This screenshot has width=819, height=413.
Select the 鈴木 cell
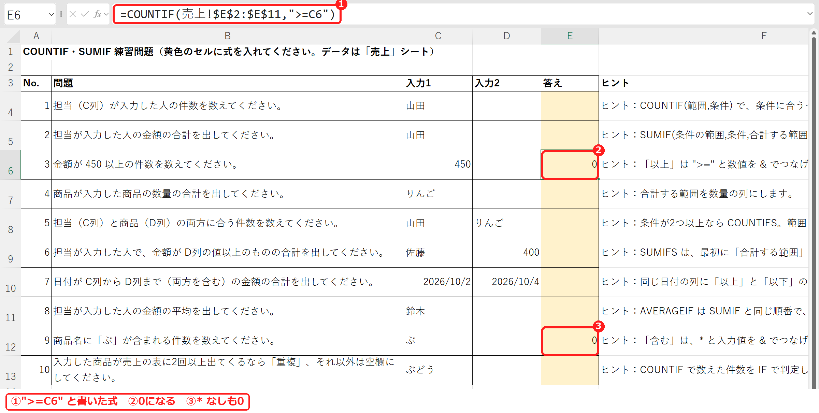tap(438, 312)
